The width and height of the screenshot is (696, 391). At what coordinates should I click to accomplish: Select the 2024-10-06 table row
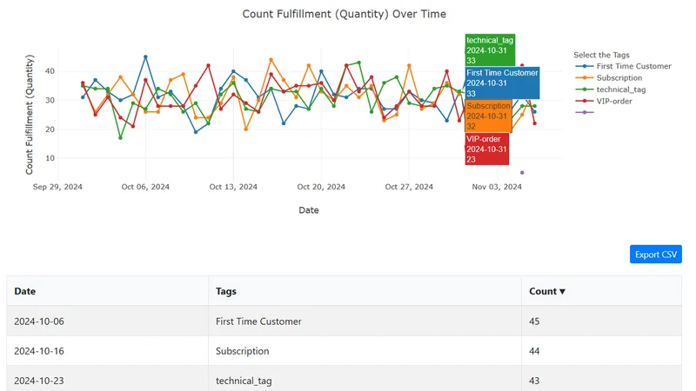(344, 321)
